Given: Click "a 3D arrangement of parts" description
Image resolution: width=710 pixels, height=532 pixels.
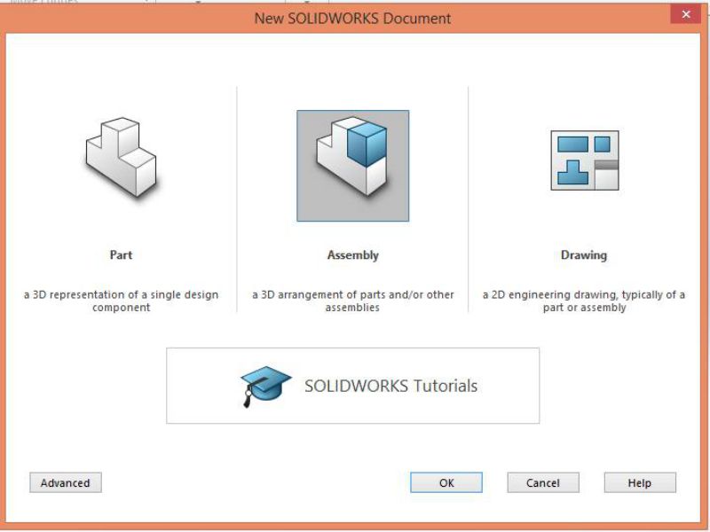Looking at the screenshot, I should 352,301.
